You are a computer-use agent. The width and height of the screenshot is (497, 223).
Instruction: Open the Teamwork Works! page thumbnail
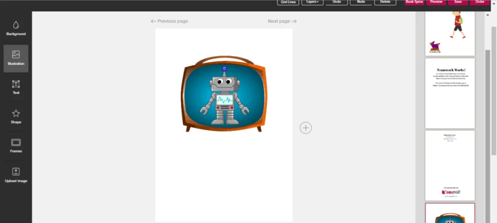click(450, 93)
